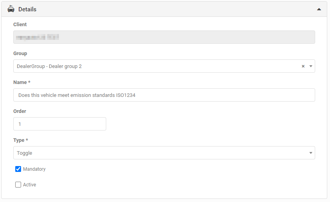This screenshot has width=330, height=202.
Task: Click the Active label text
Action: [x=30, y=185]
